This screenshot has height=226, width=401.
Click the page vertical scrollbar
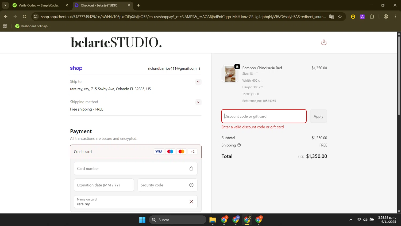point(399,76)
